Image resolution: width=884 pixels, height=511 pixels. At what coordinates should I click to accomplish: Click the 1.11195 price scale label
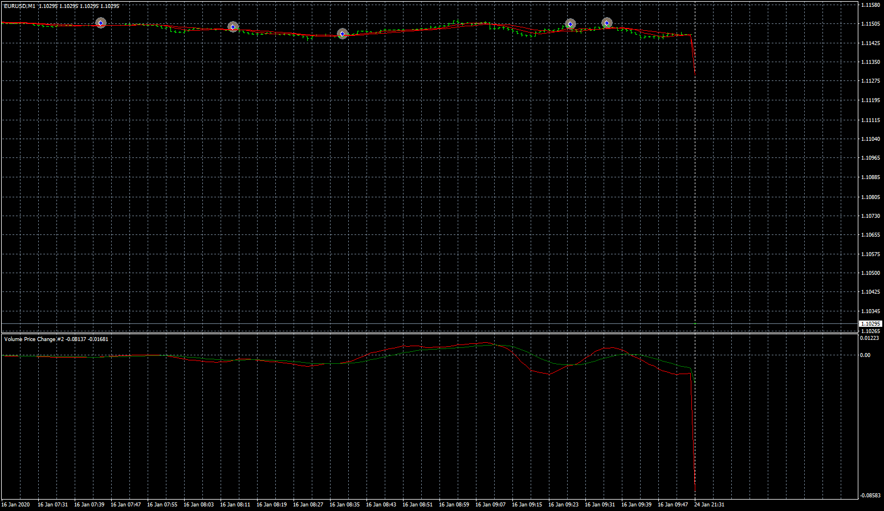[870, 100]
